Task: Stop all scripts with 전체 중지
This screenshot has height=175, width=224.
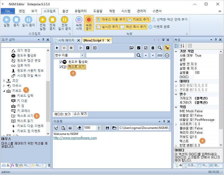Action: click(x=52, y=23)
